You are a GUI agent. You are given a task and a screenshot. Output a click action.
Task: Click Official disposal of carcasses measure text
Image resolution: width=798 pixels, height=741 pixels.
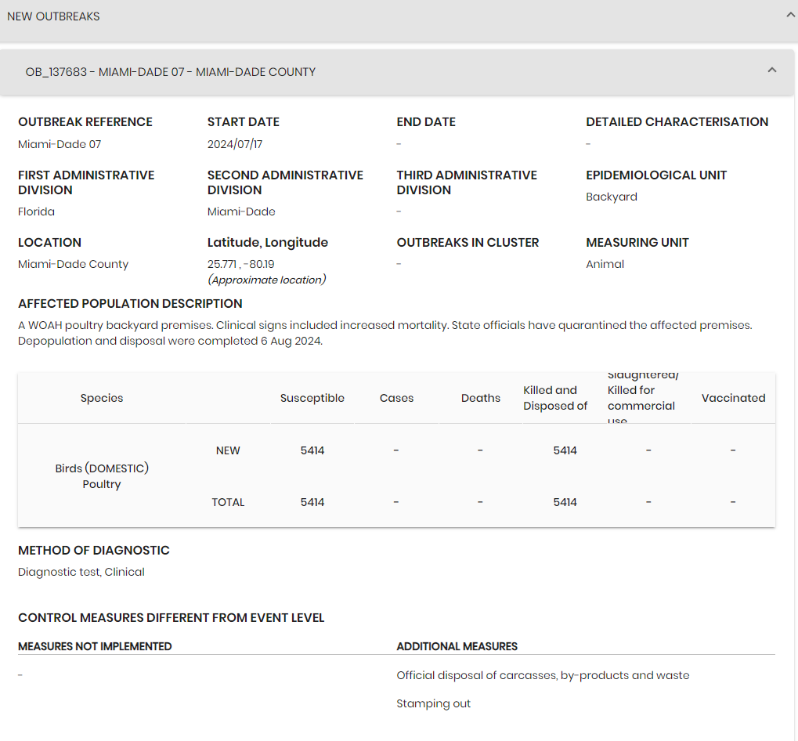point(543,675)
